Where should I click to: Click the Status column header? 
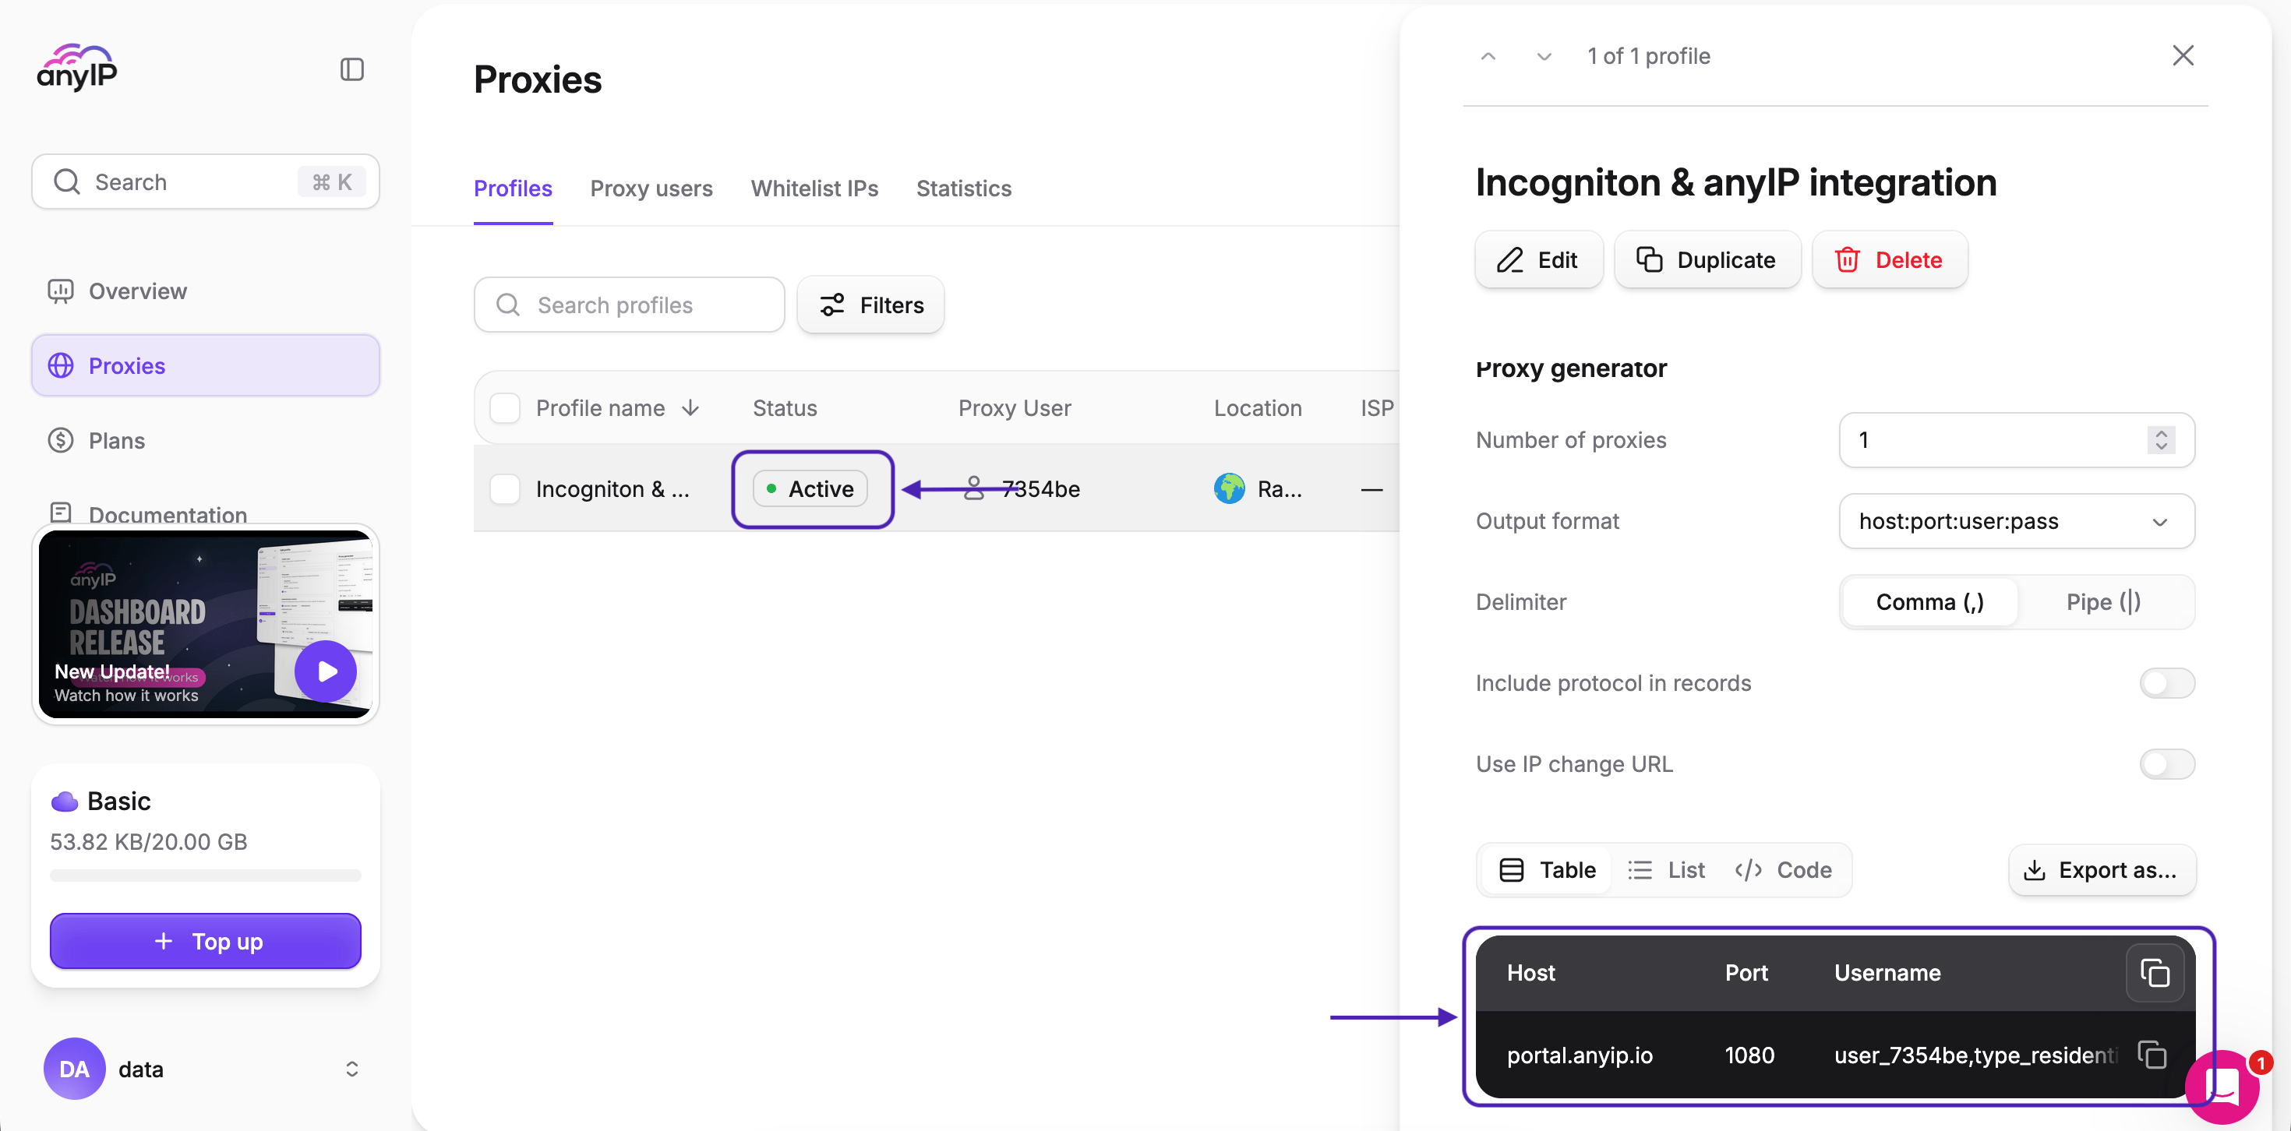pos(785,408)
